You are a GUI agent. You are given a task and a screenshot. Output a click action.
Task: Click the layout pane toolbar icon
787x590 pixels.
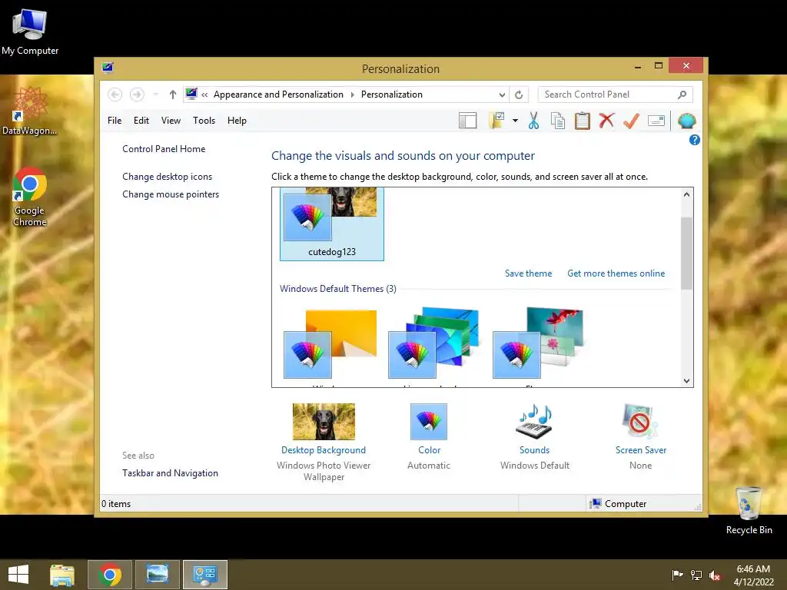pyautogui.click(x=467, y=121)
